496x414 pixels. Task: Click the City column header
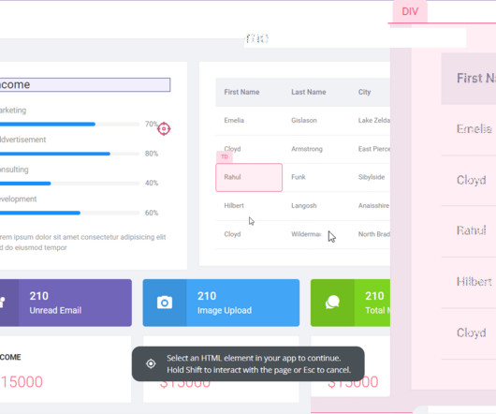pyautogui.click(x=364, y=92)
